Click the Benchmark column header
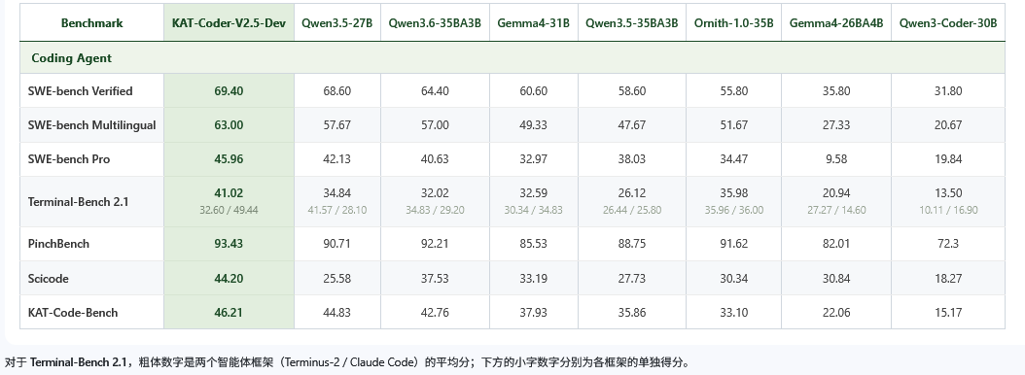 [91, 23]
